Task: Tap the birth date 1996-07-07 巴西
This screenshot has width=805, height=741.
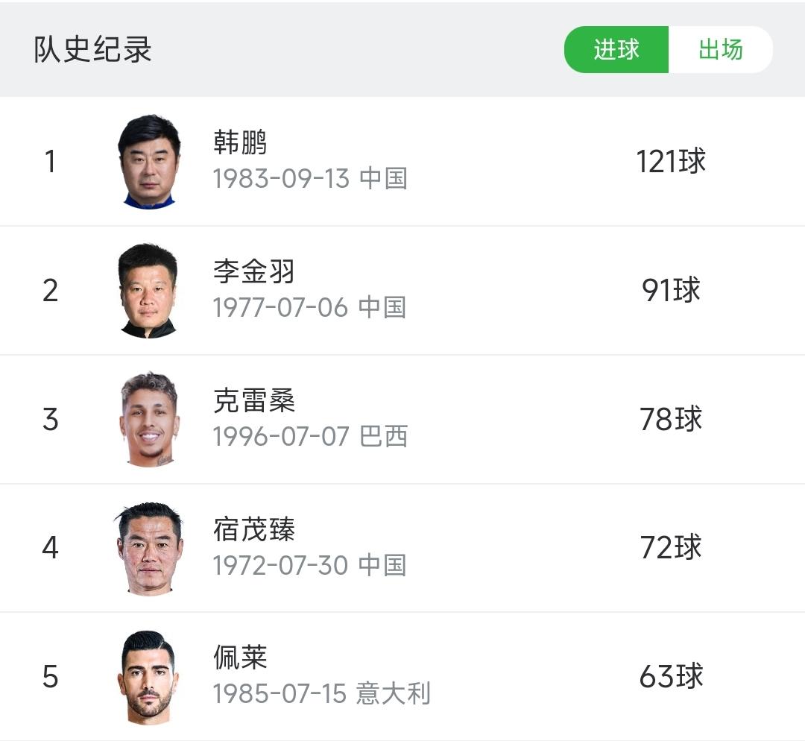Action: tap(310, 437)
